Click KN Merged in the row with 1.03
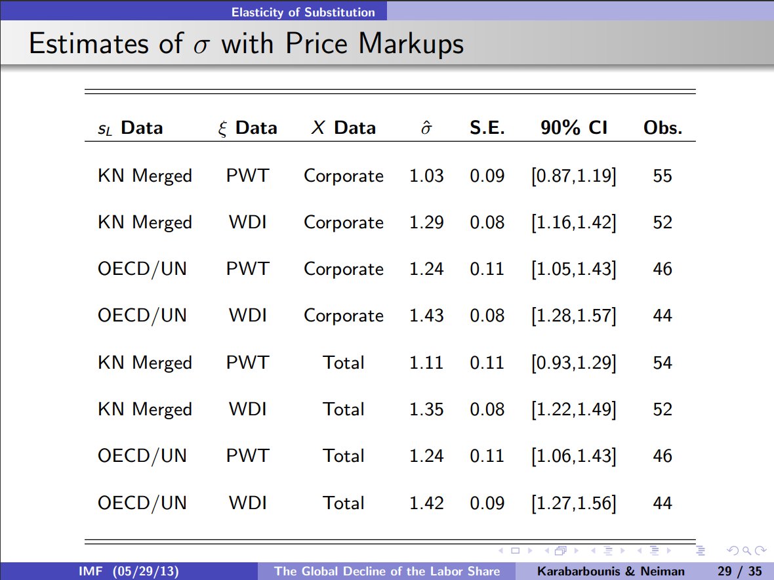774x580 pixels. pyautogui.click(x=144, y=176)
